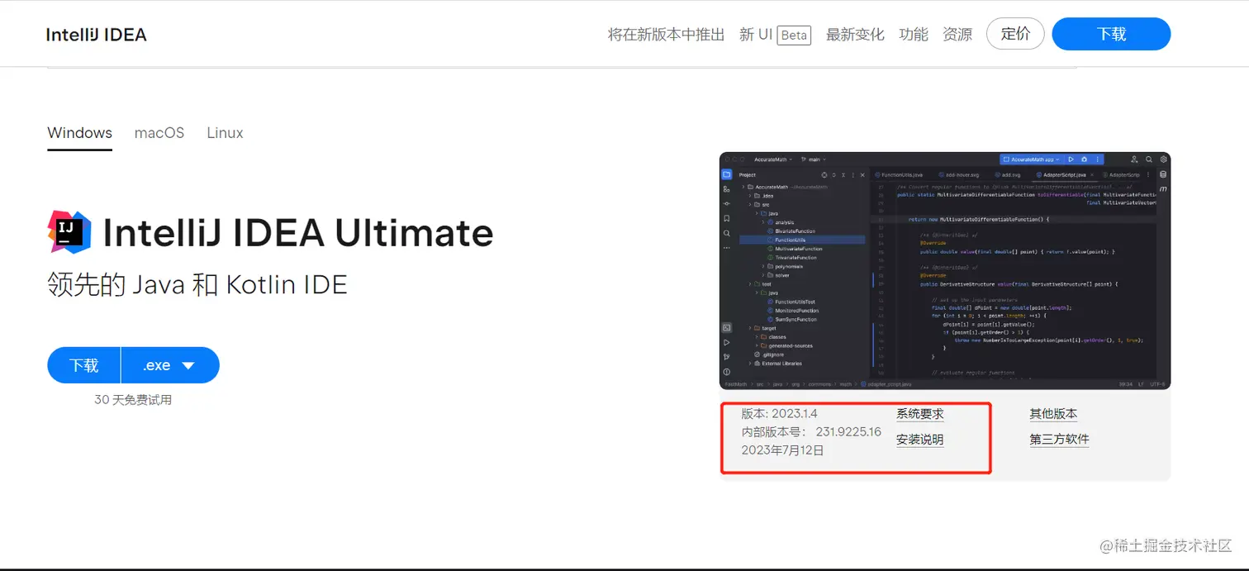Screen dimensions: 1249x571
Task: Switch to the macOS tab
Action: [x=159, y=133]
